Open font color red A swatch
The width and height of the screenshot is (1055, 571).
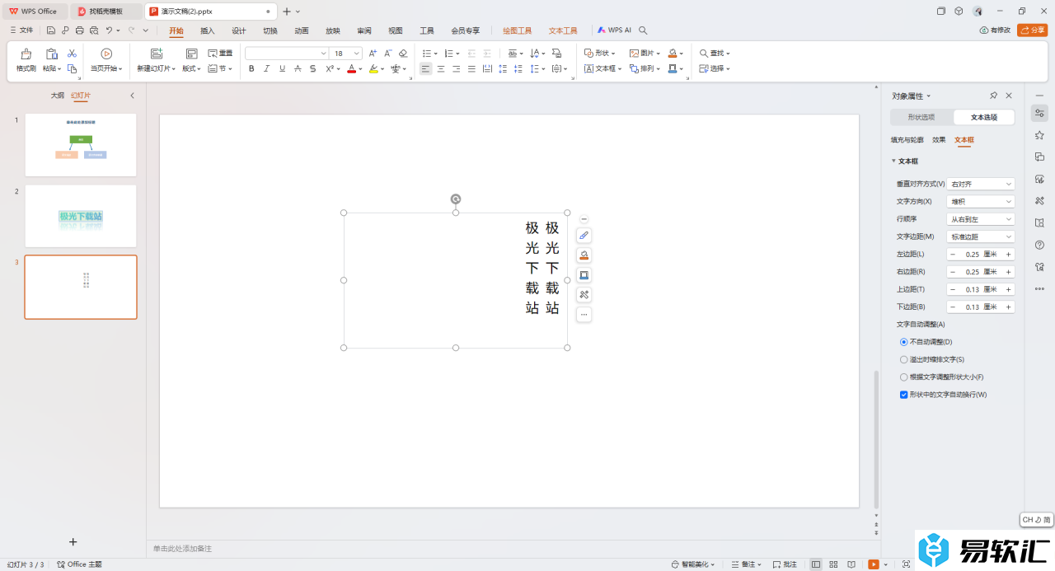tap(351, 69)
